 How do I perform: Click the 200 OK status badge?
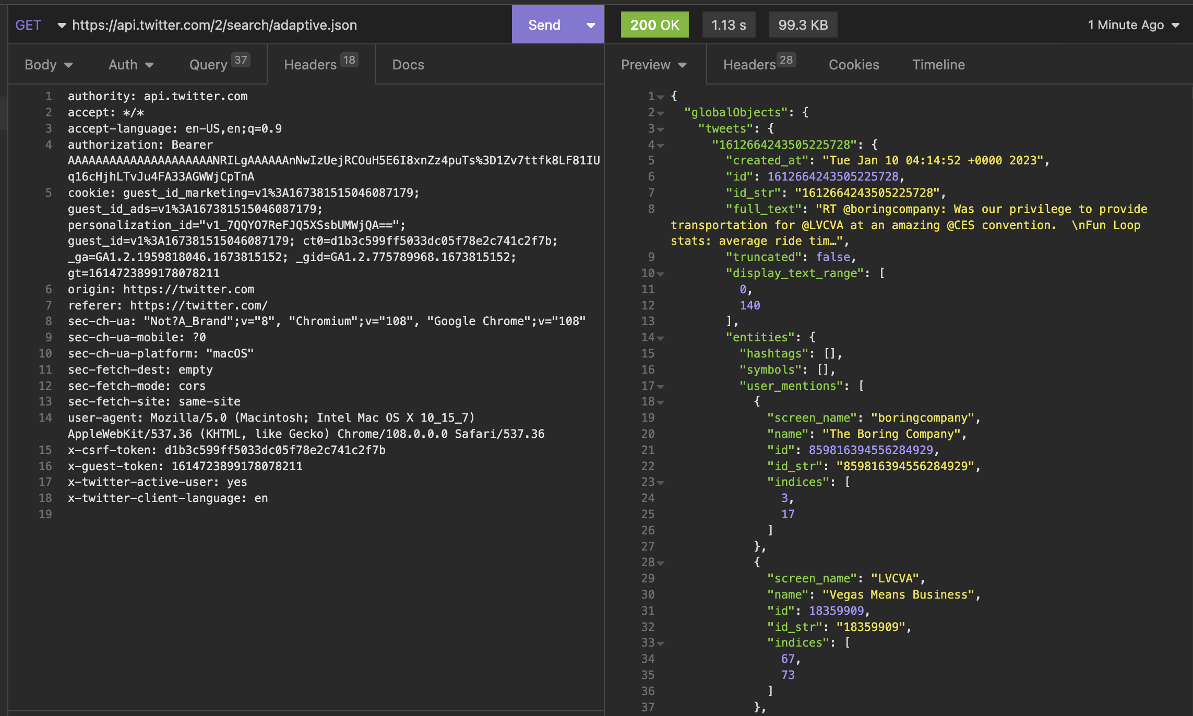point(654,25)
